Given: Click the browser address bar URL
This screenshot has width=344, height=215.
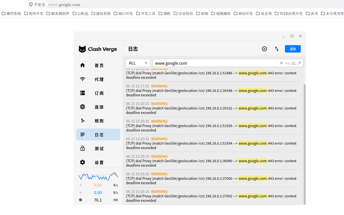Looking at the screenshot, I should point(64,5).
